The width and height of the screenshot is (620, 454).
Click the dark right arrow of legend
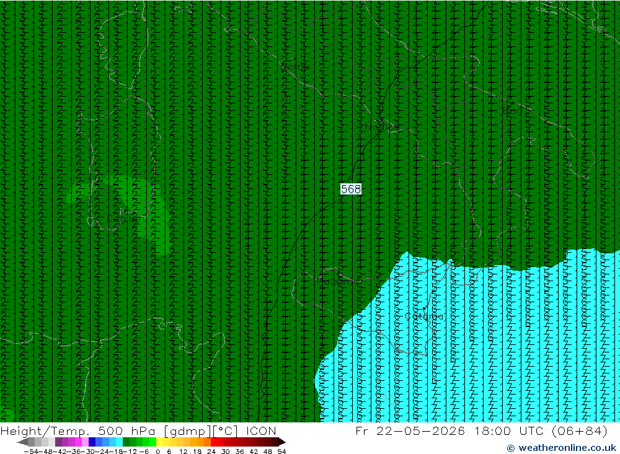pos(282,442)
